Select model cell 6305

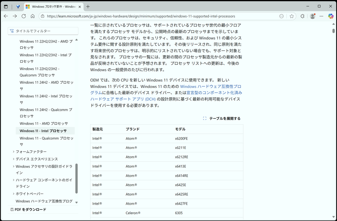(179, 213)
